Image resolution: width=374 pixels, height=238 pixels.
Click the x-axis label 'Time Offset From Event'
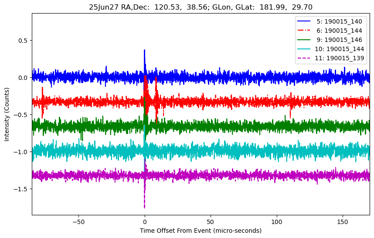[x=201, y=231]
